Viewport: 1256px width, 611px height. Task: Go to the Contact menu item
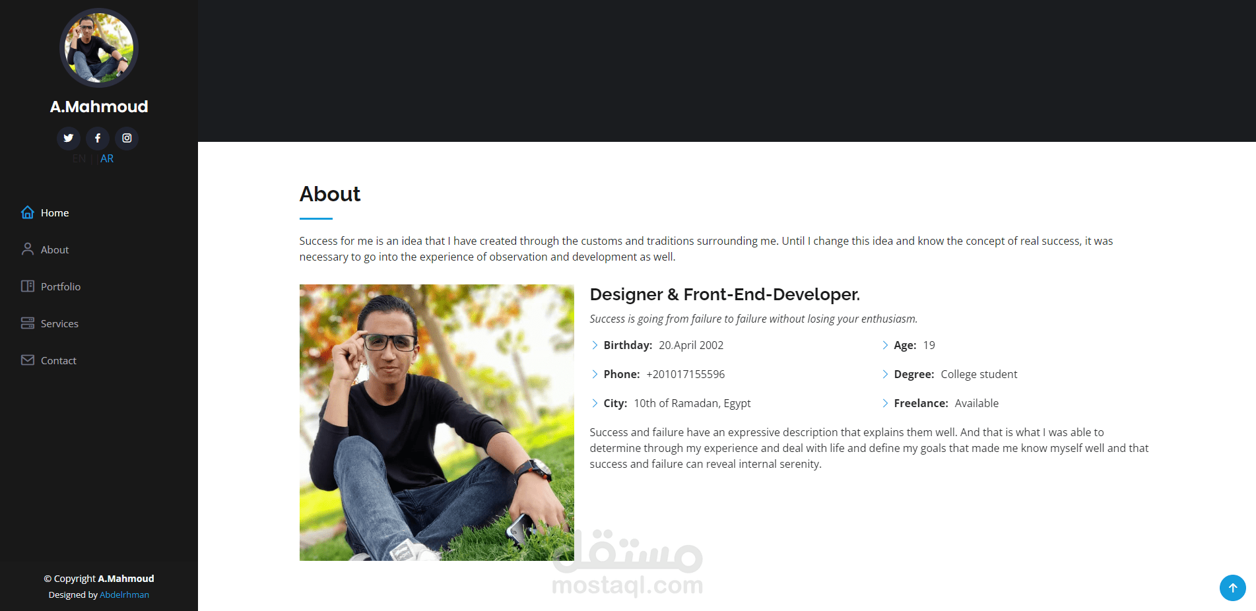click(x=59, y=360)
